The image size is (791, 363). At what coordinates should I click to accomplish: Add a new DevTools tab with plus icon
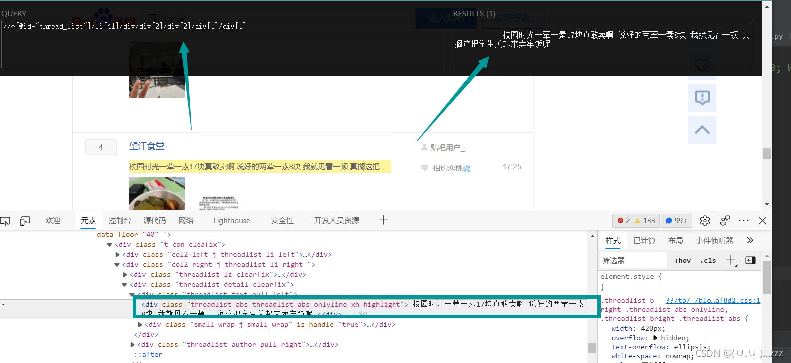pos(383,220)
